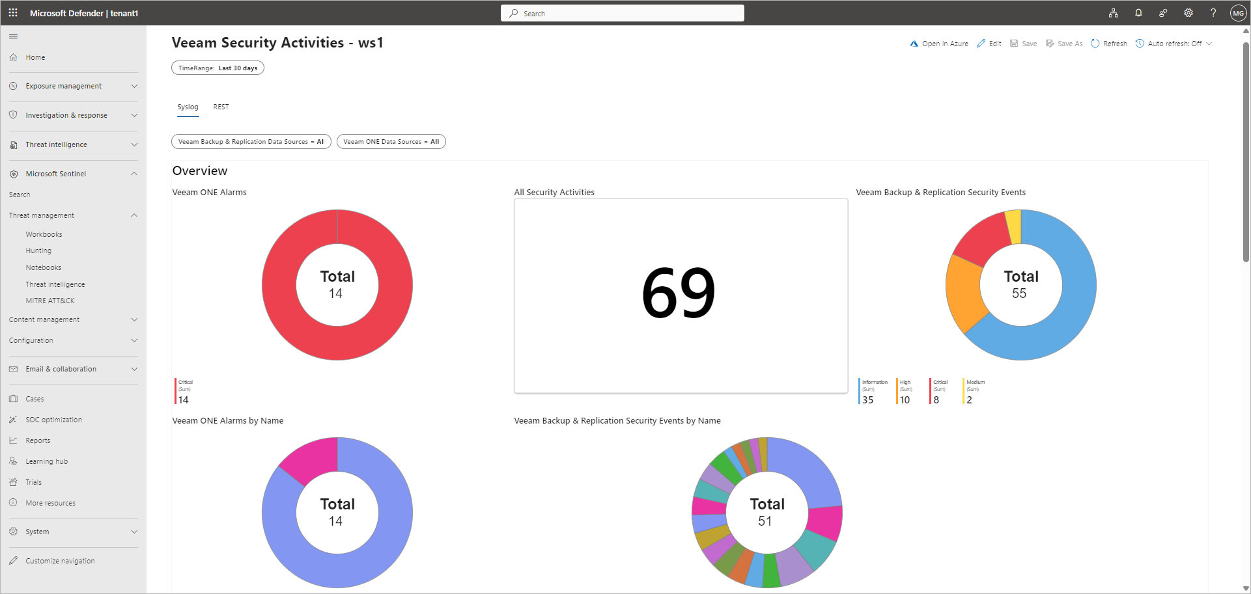Image resolution: width=1251 pixels, height=594 pixels.
Task: Click the All Security Activities 69 tile
Action: [681, 295]
